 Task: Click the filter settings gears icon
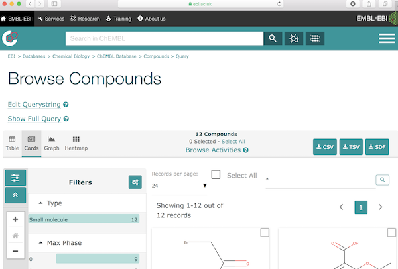135,182
